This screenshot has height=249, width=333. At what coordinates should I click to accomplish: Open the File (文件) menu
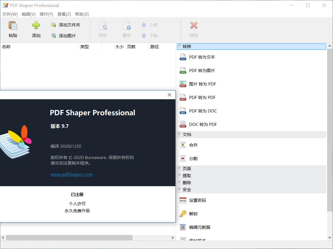pos(10,14)
